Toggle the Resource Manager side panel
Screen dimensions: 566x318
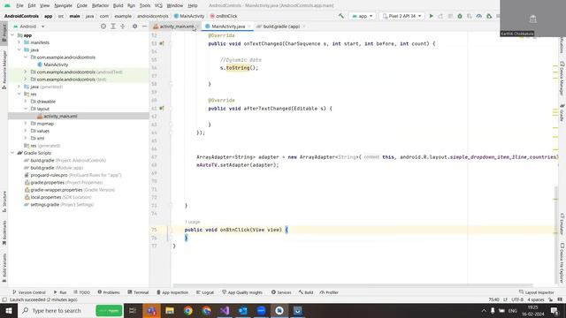point(4,70)
